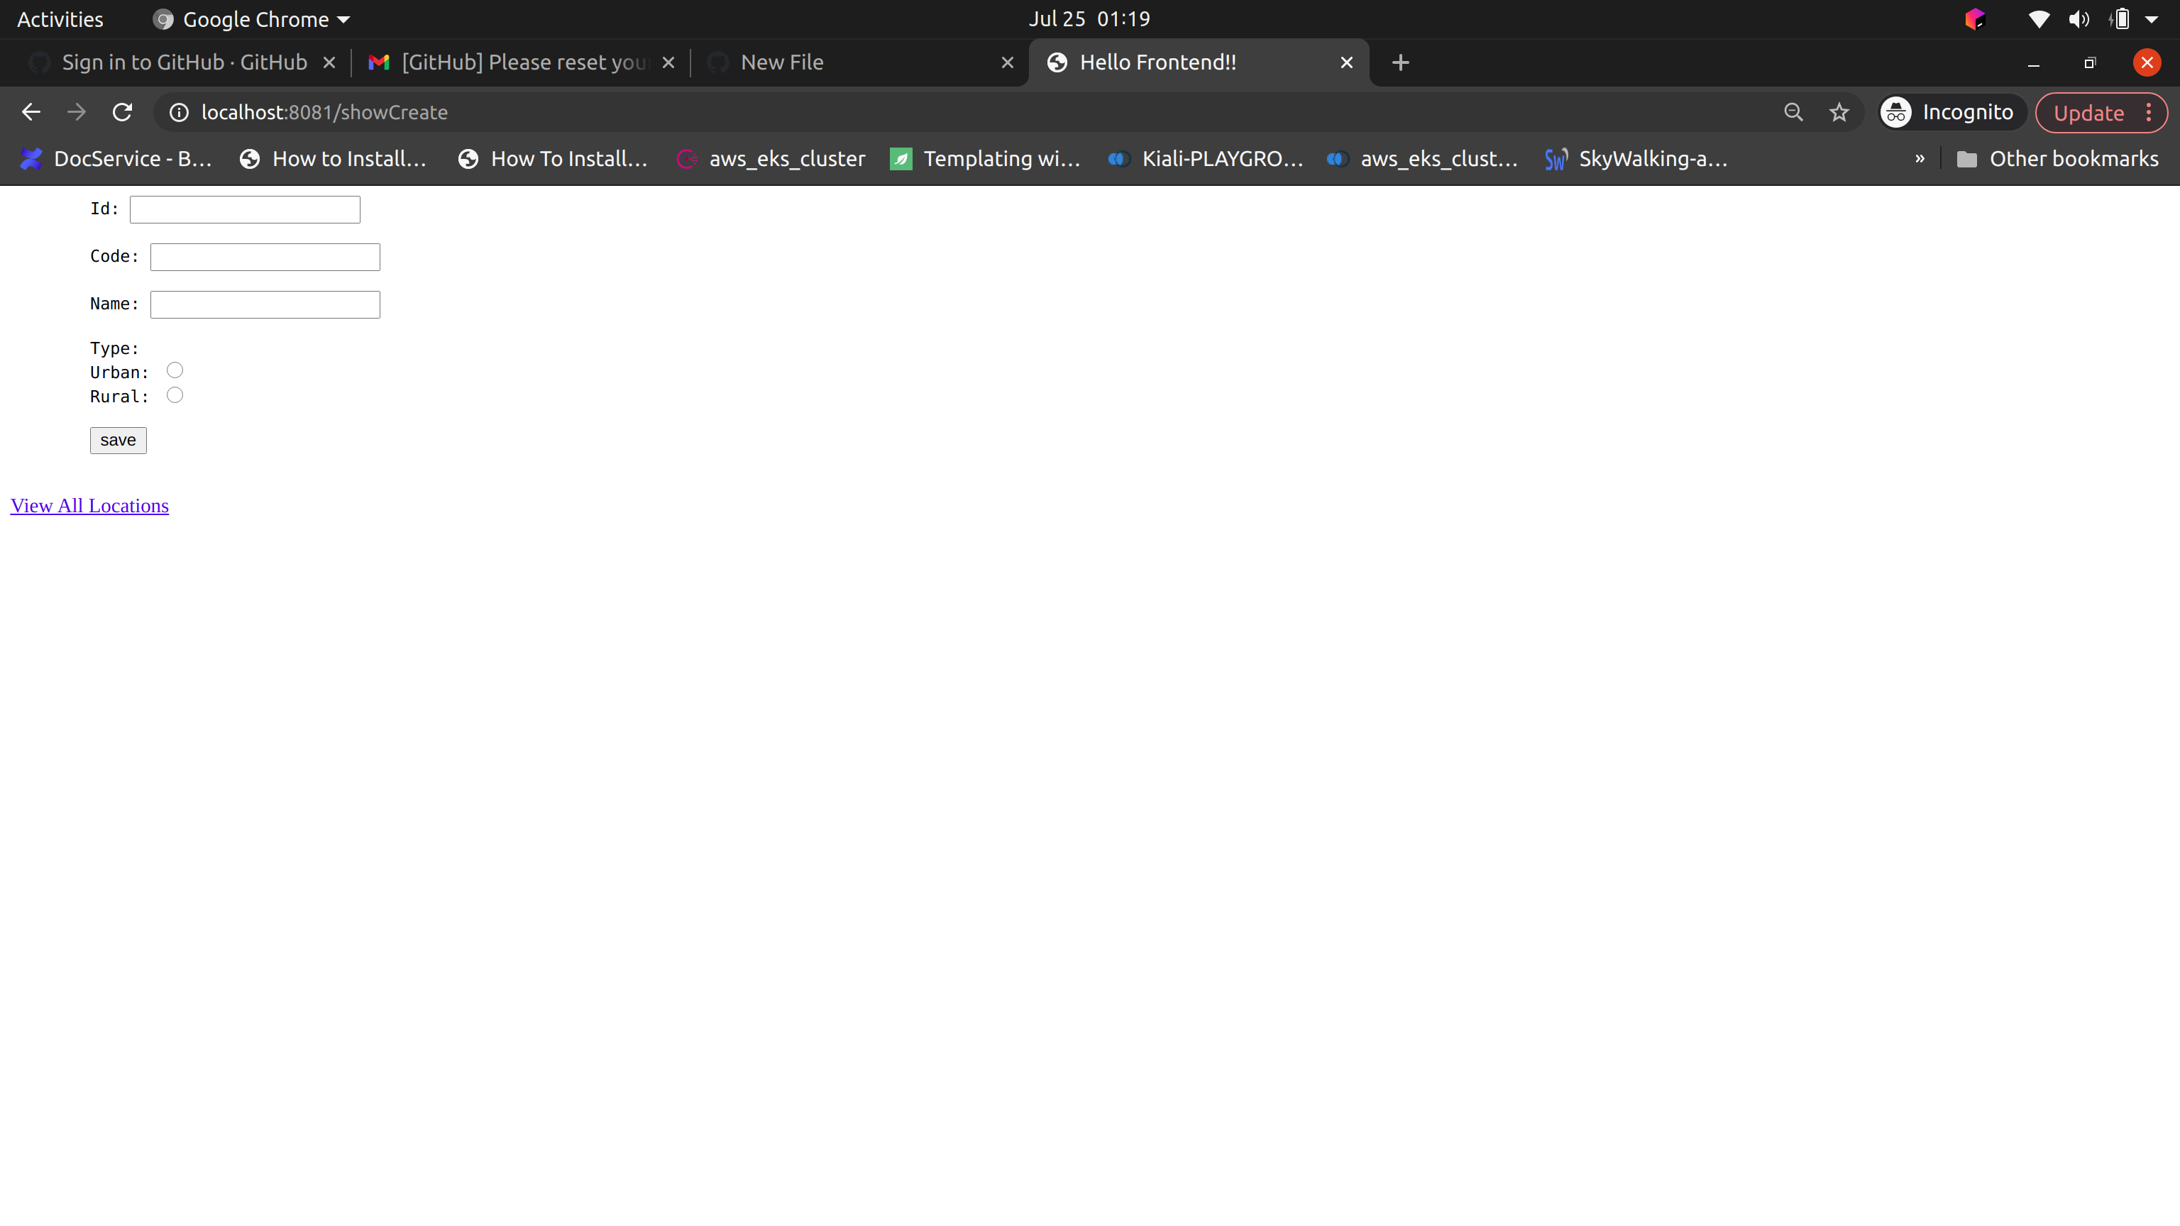Image resolution: width=2180 pixels, height=1226 pixels.
Task: Click the Templating bookmark with green icon
Action: click(985, 158)
